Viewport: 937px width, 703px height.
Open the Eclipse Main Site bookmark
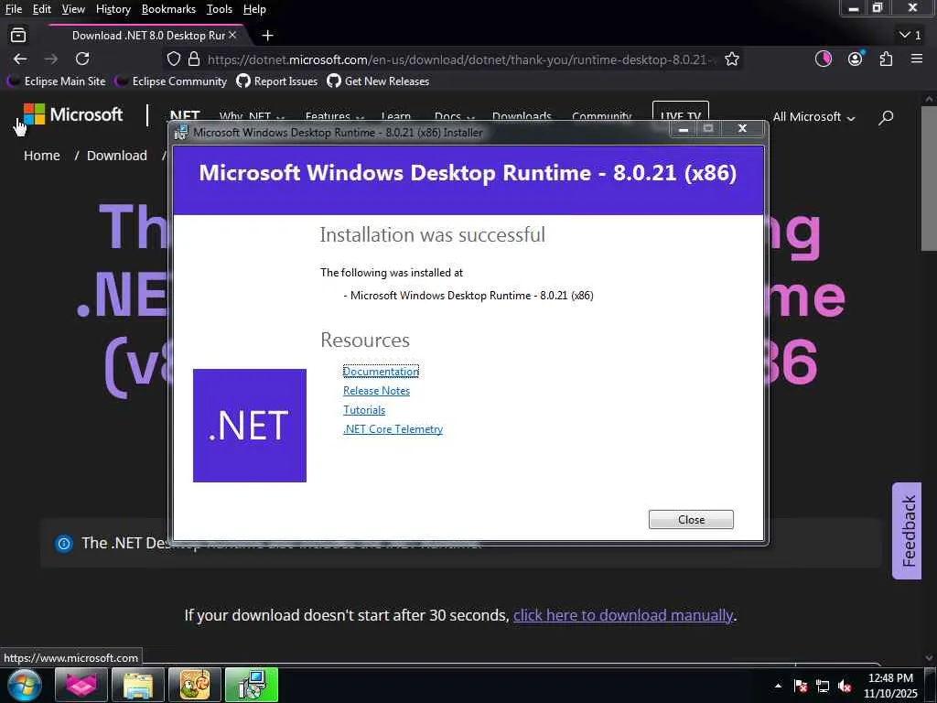coord(57,81)
